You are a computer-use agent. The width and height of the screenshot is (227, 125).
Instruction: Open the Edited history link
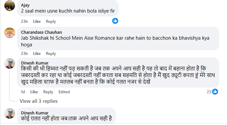(64, 92)
